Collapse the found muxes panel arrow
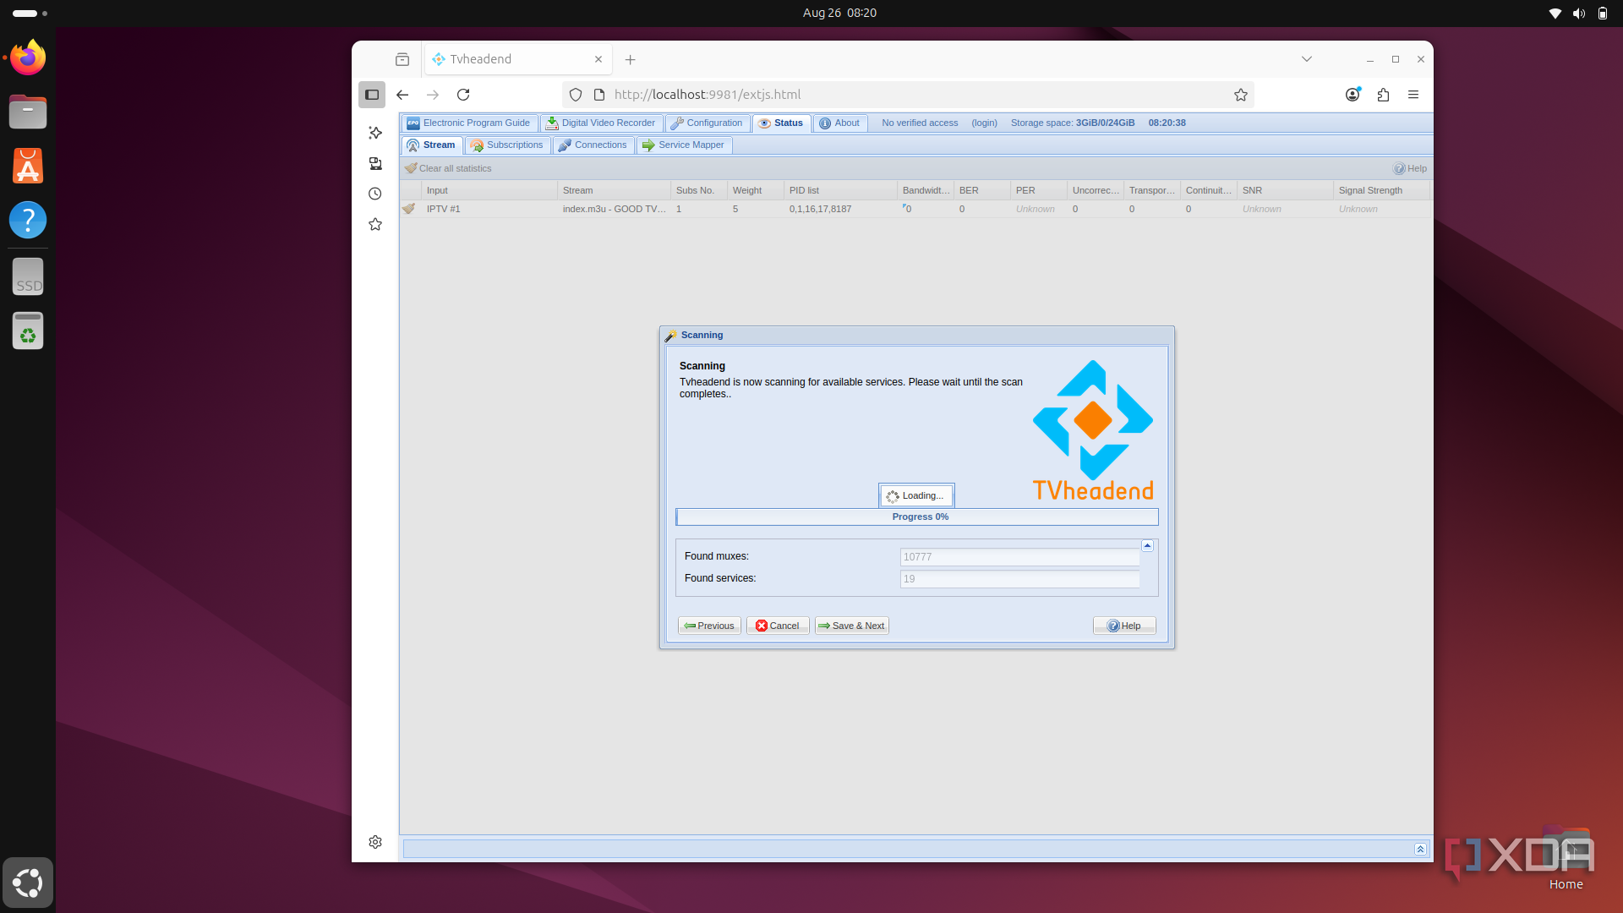The height and width of the screenshot is (913, 1623). point(1147,546)
